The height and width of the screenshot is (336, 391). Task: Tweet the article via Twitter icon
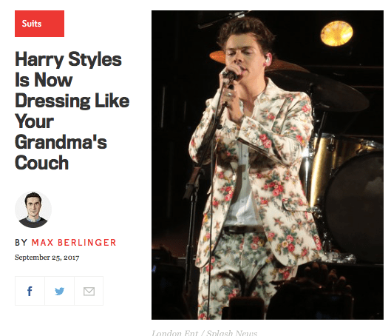[59, 291]
